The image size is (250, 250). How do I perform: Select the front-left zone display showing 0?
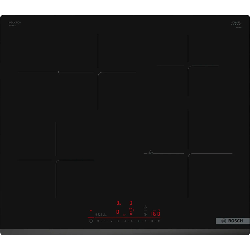[118, 212]
